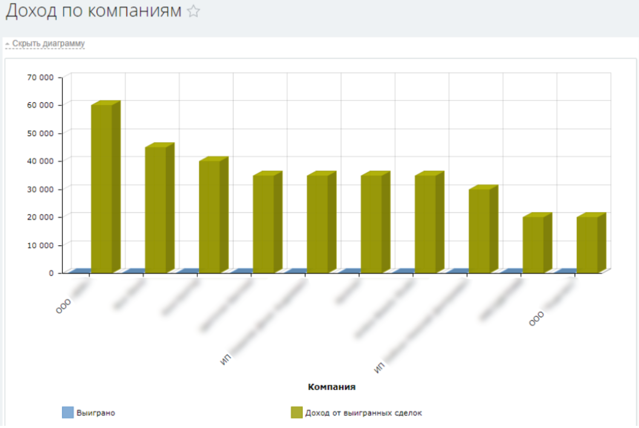Image resolution: width=639 pixels, height=428 pixels.
Task: Mark the report as favorite with the star
Action: tap(193, 11)
